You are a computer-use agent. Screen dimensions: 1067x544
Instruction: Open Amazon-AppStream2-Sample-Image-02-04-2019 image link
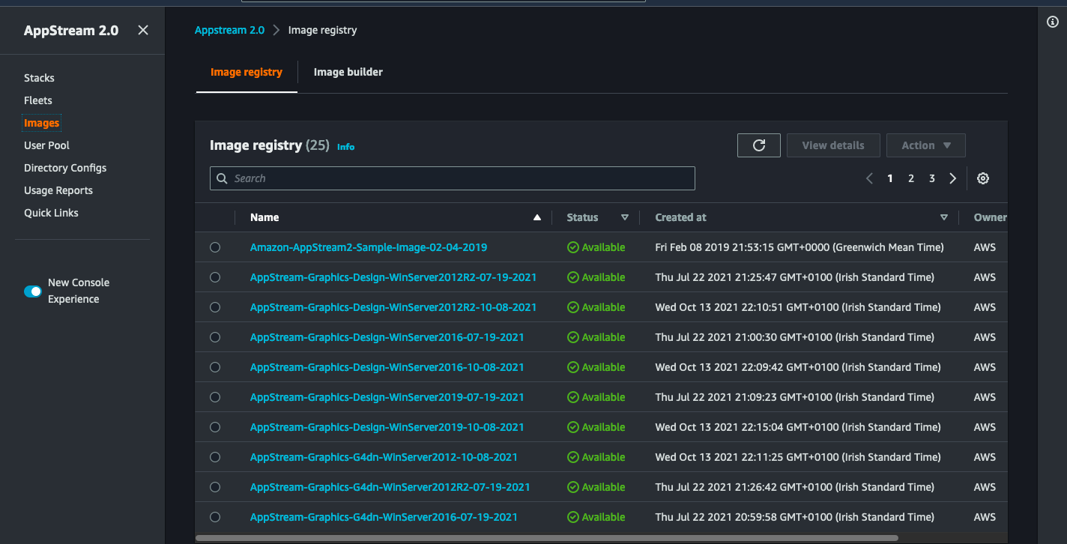pyautogui.click(x=369, y=247)
